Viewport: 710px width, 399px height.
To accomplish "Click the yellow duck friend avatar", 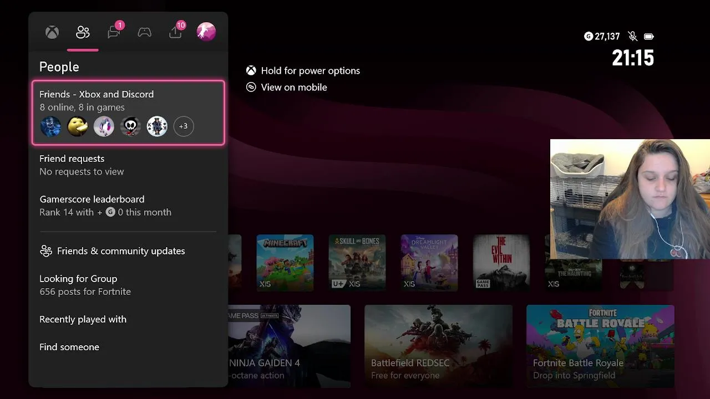I will [78, 126].
